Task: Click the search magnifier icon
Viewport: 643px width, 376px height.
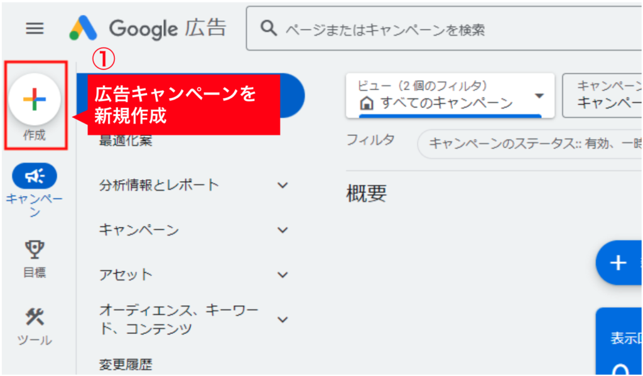Action: tap(269, 29)
